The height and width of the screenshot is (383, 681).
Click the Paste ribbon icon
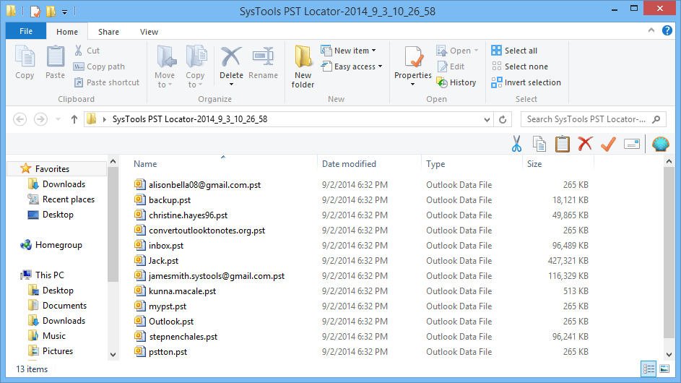point(55,63)
